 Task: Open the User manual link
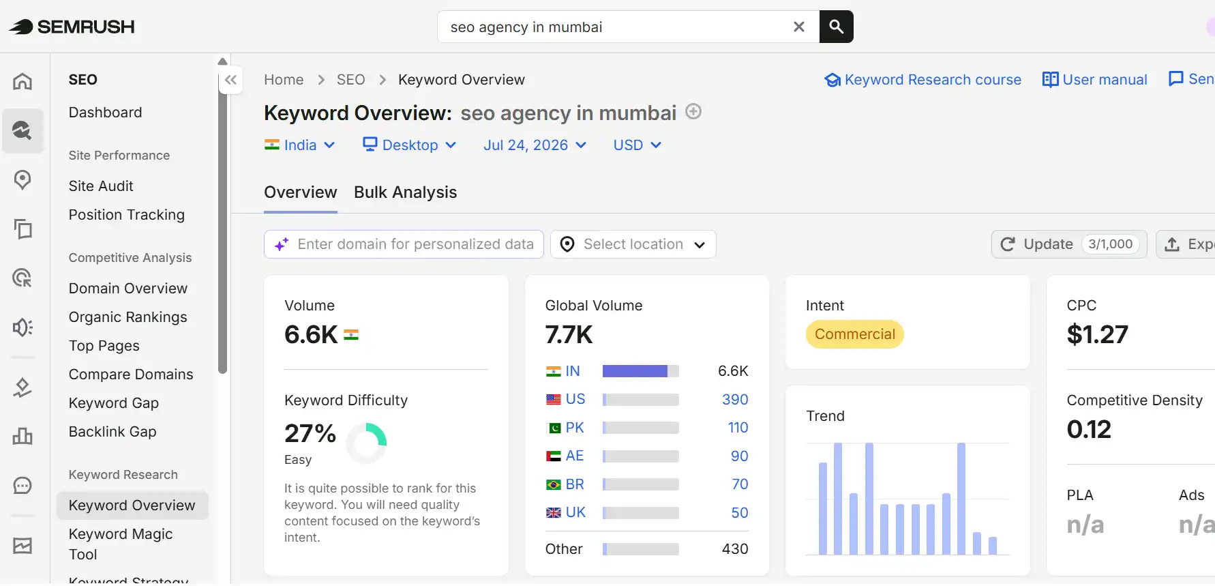1095,80
